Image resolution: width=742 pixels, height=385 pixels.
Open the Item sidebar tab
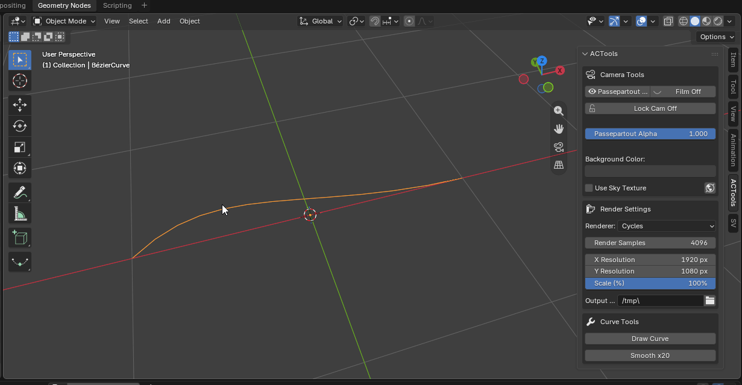733,59
